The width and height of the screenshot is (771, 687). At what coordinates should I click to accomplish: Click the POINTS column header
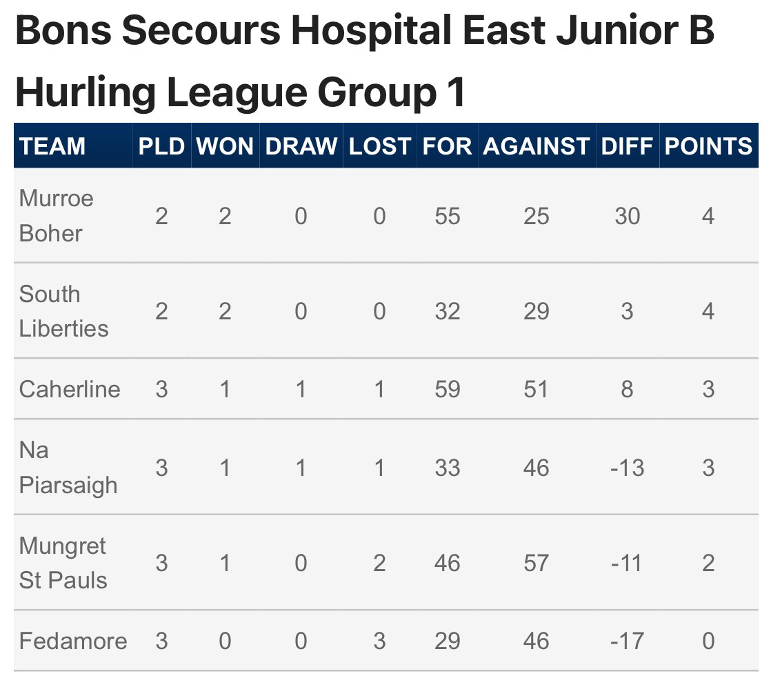708,146
